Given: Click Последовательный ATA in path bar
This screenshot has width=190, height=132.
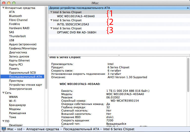Looking at the screenshot, I should click(x=81, y=129).
